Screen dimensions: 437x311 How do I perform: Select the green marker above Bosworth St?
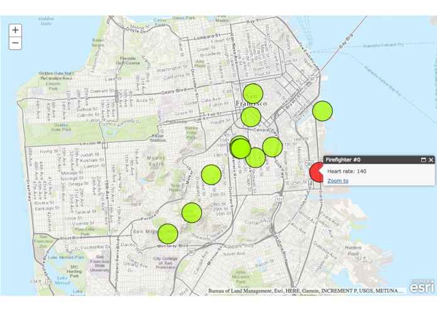coord(192,213)
